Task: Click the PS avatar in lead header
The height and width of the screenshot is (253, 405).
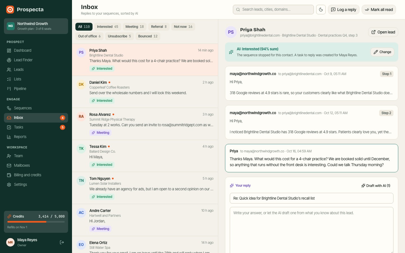Action: pos(231,32)
